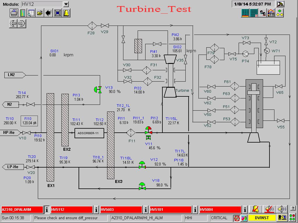Select the HV5603 alarm banner
Viewport: 298px width, 223px height.
point(121,209)
